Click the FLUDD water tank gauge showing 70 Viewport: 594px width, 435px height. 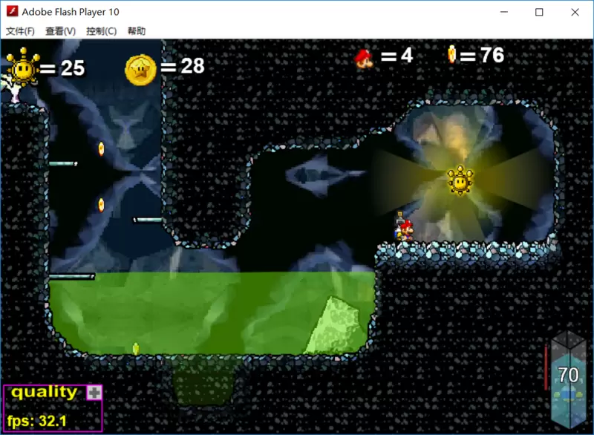point(569,380)
